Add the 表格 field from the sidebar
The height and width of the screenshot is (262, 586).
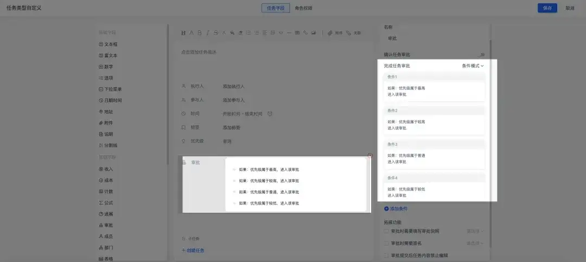click(x=106, y=259)
